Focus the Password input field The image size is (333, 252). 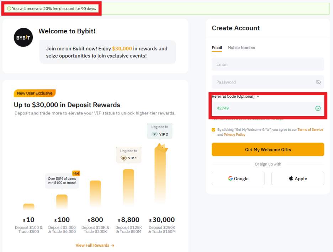point(268,82)
